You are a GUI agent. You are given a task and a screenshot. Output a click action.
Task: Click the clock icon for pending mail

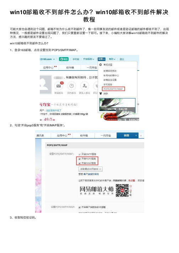click(x=72, y=86)
